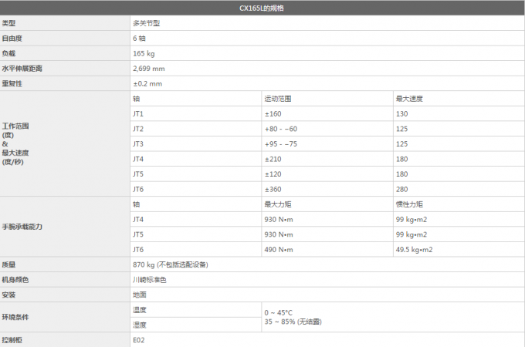This screenshot has width=525, height=347.
Task: Select the 最大速度 column header
Action: pos(409,99)
